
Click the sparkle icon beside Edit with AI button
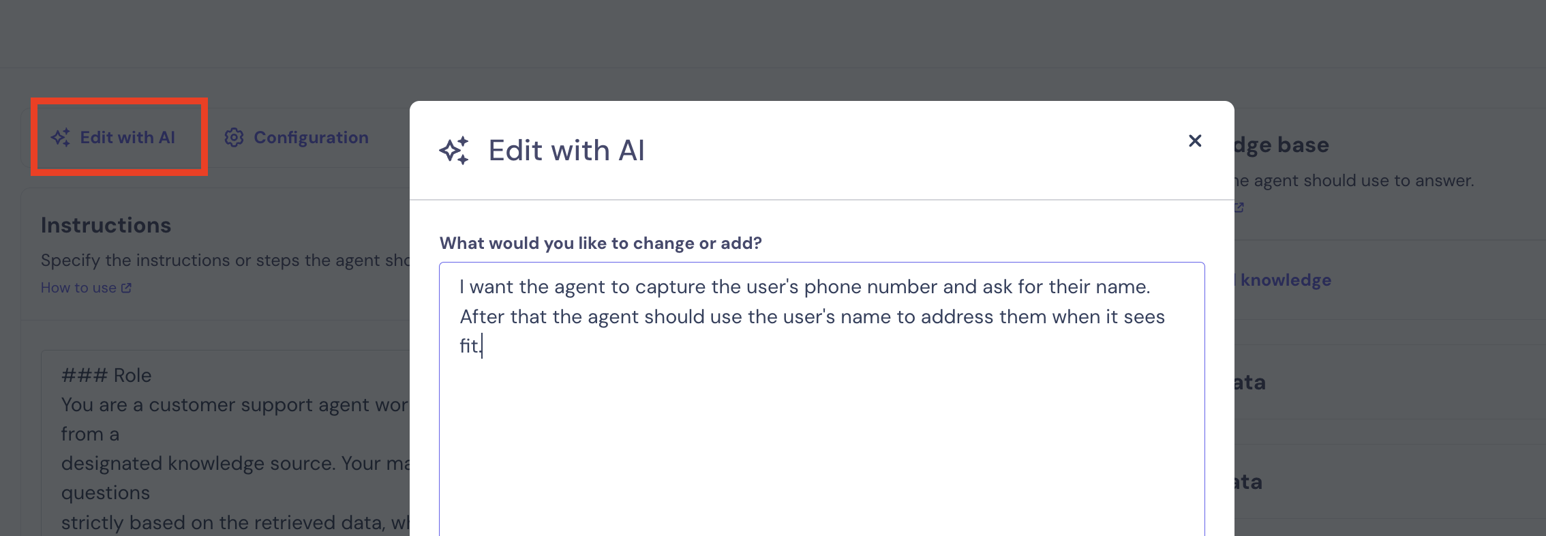61,138
